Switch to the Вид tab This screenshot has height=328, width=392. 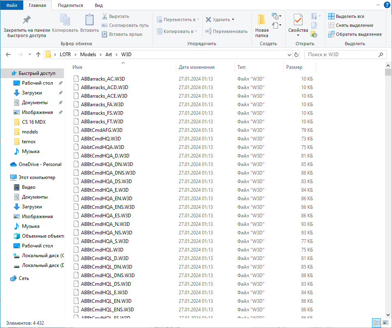click(99, 5)
